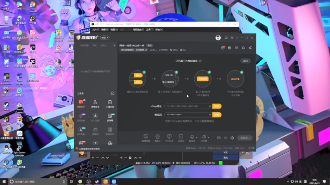This screenshot has height=185, width=330.
Task: Reveal the hidden rtmp address with eye icon
Action: click(x=210, y=106)
